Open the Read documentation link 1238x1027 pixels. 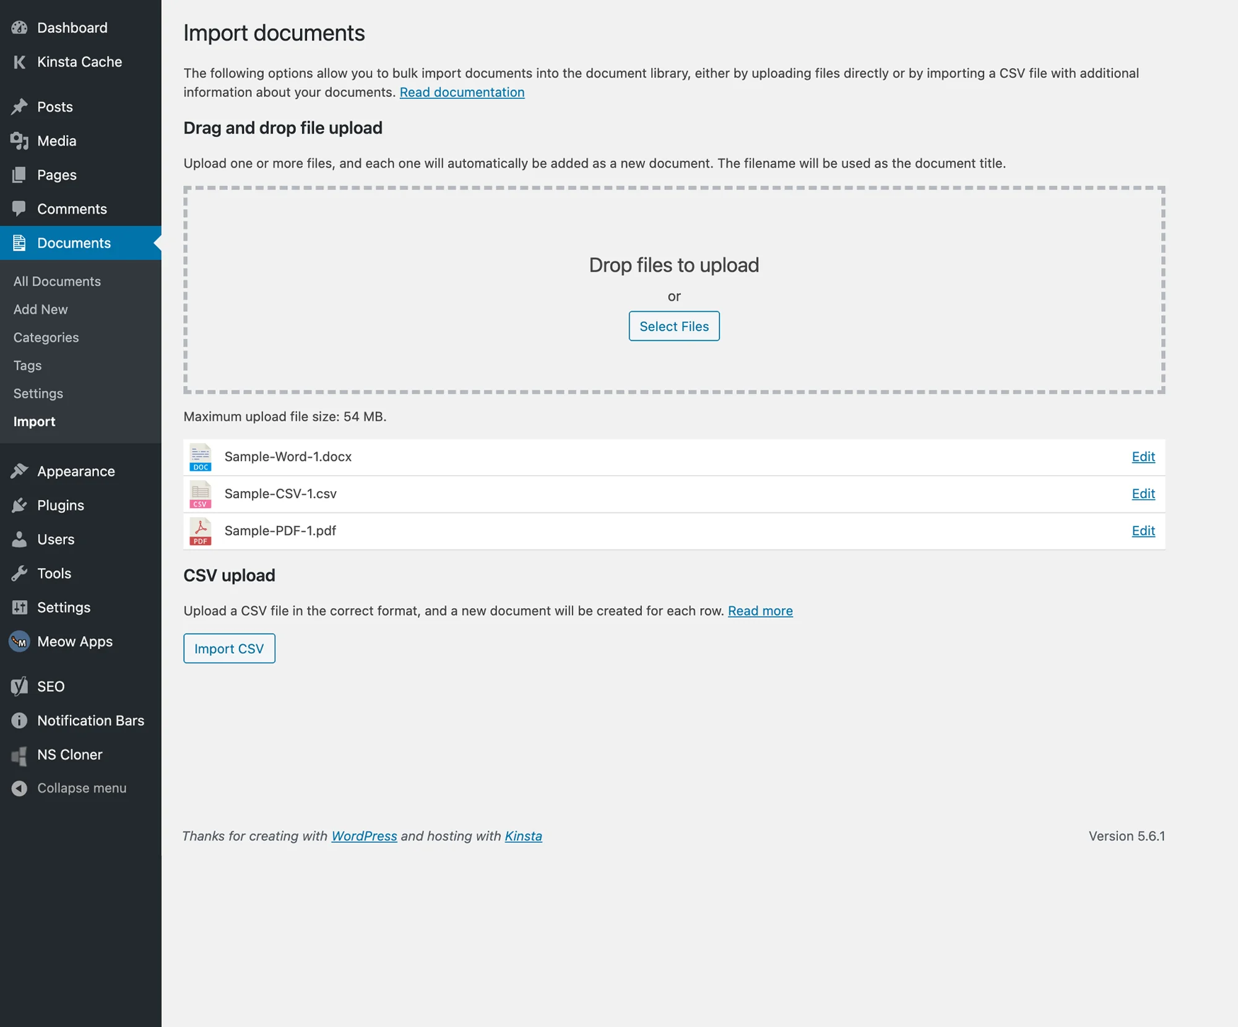(x=462, y=92)
